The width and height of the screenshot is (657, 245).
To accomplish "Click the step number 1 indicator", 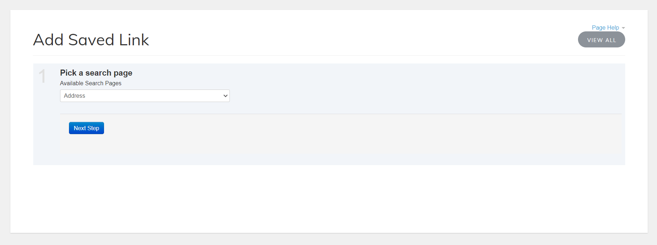I will point(42,76).
